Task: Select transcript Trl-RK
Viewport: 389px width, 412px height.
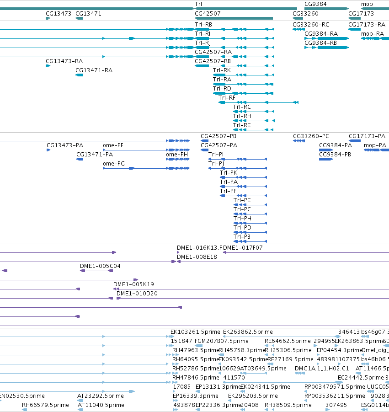Action: (222, 70)
